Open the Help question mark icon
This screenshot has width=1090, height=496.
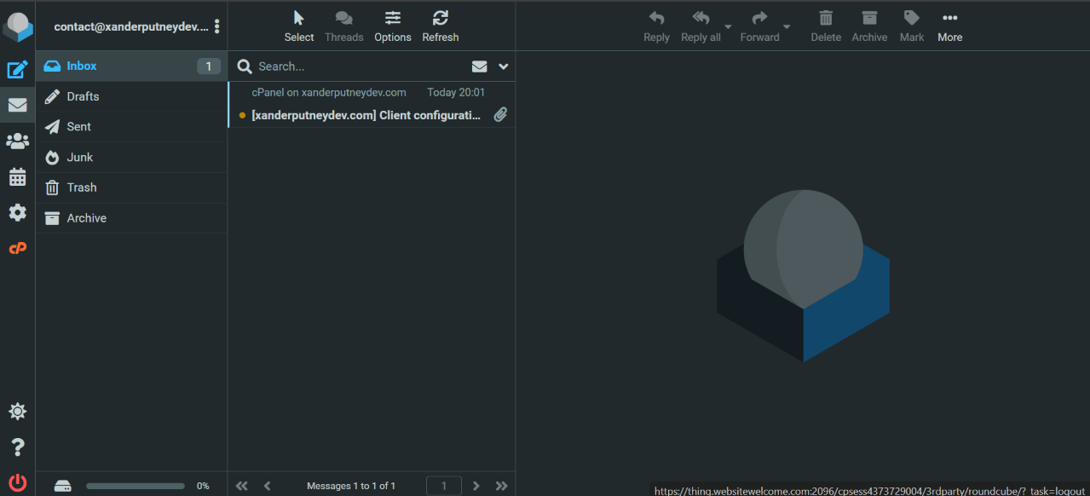click(x=17, y=447)
